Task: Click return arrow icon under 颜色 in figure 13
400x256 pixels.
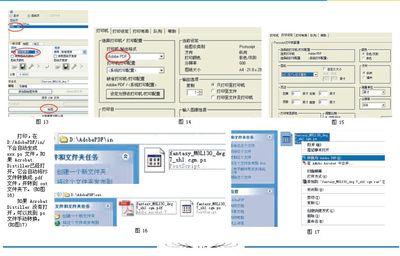Action: (x=47, y=67)
